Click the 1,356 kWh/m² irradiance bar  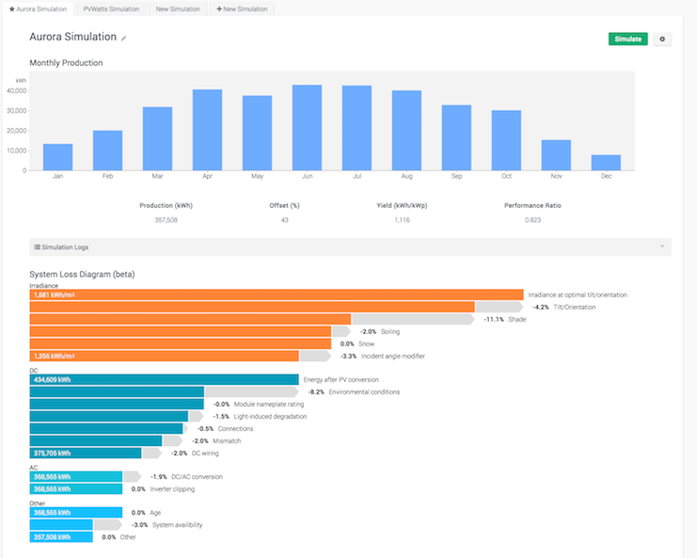(164, 356)
